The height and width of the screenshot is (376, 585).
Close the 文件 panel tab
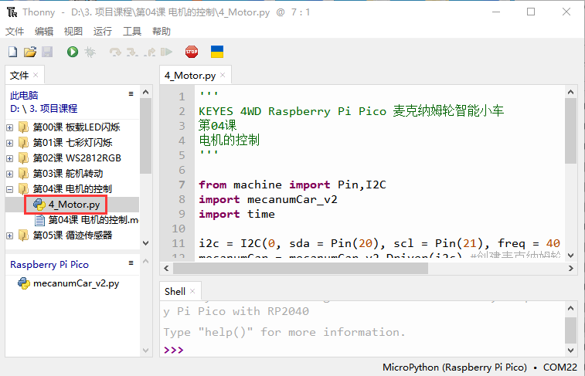(36, 75)
